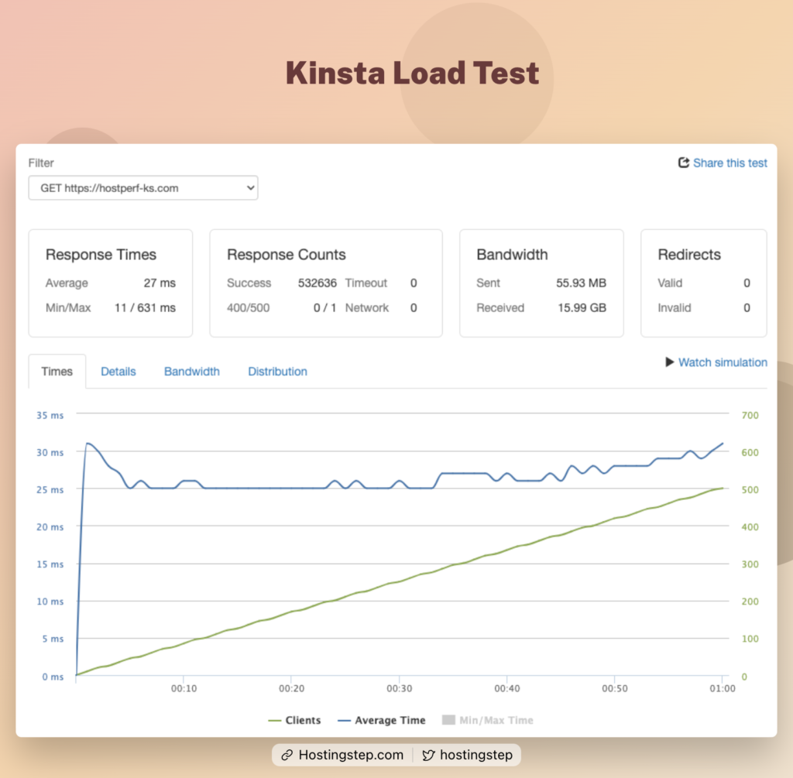Click the Received value 15.99 GB
The image size is (793, 778).
(582, 308)
